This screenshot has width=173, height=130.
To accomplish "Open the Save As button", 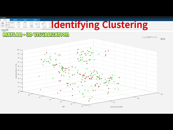I will click(2, 24).
